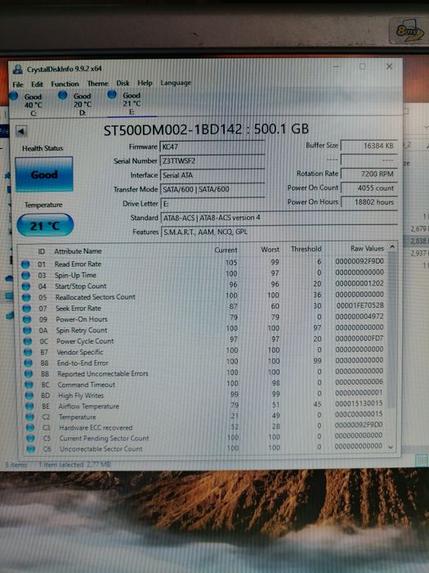Open the Edit menu
This screenshot has height=573, width=429.
point(37,84)
